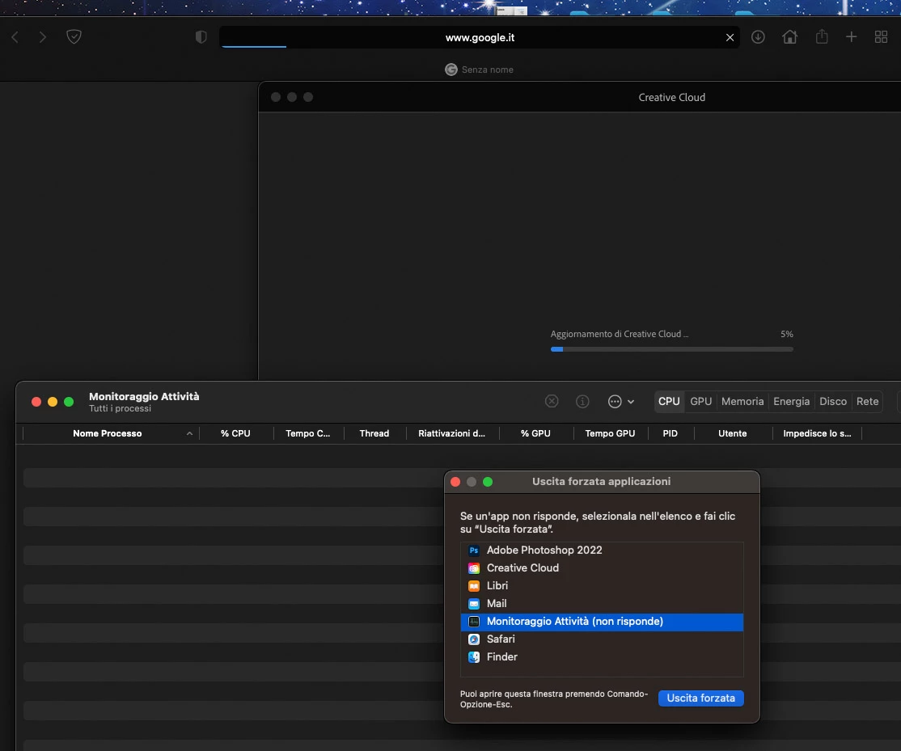Viewport: 901px width, 751px height.
Task: Sort by Thread column
Action: 374,433
